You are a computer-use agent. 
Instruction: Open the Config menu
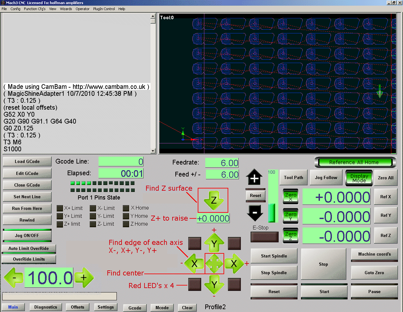tap(15, 9)
